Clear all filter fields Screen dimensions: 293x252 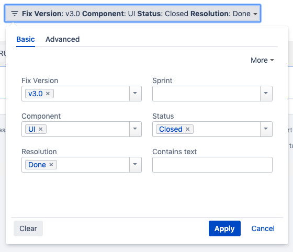tap(28, 228)
